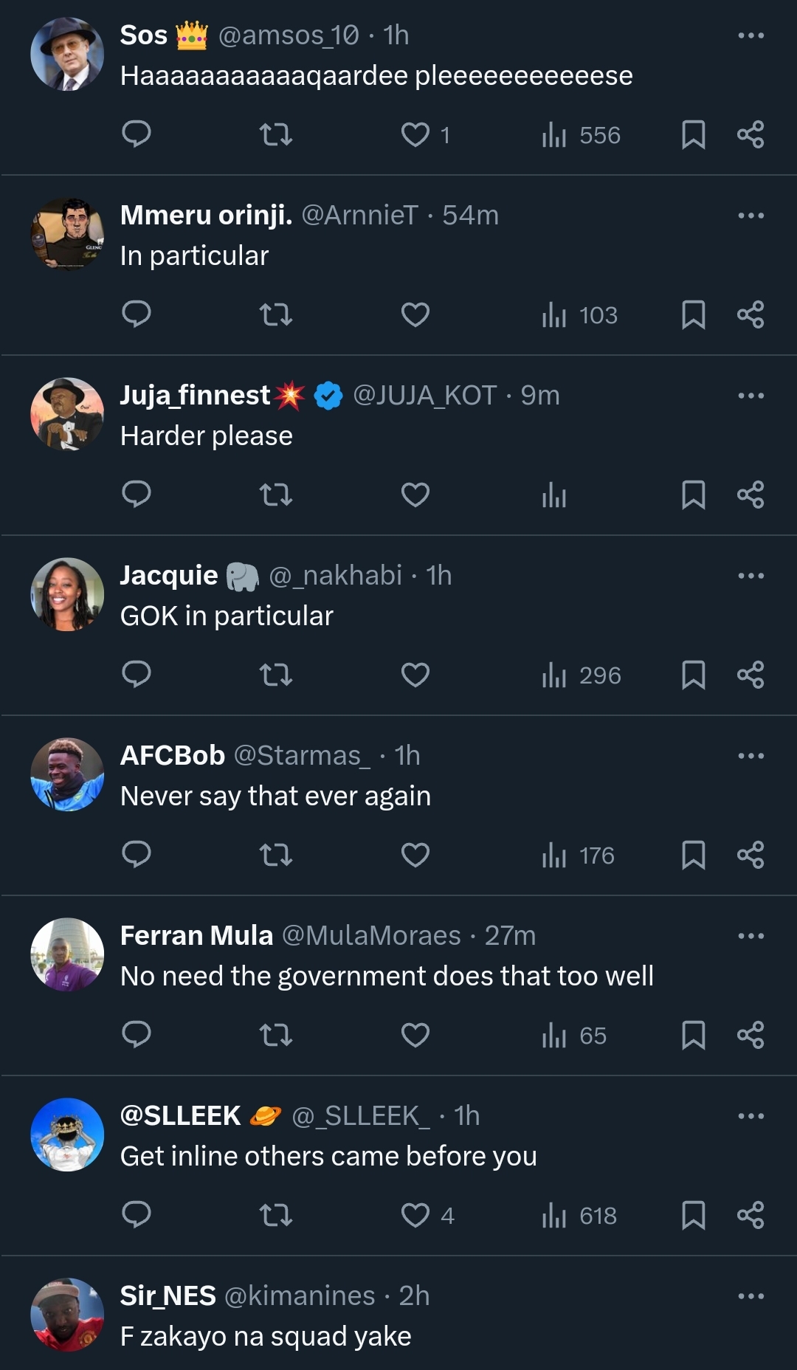Repost Mmeru orinji's 'In particular' tweet
797x1370 pixels.
click(x=276, y=314)
